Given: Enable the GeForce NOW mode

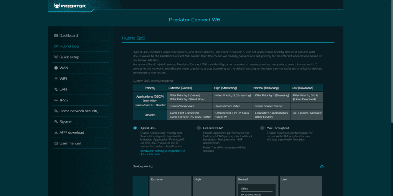Looking at the screenshot, I should 199,128.
